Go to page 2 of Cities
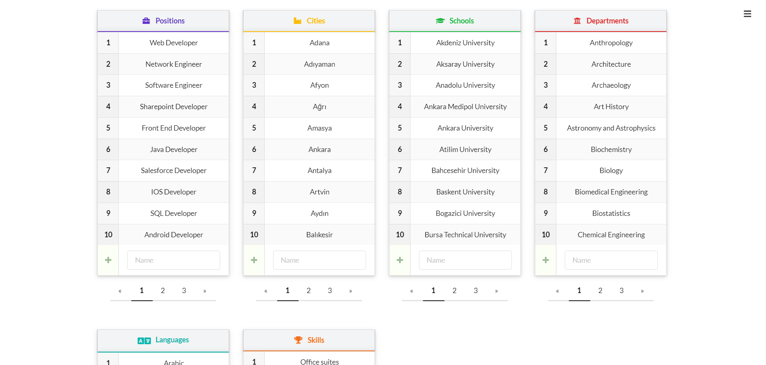Image resolution: width=766 pixels, height=365 pixels. point(309,291)
